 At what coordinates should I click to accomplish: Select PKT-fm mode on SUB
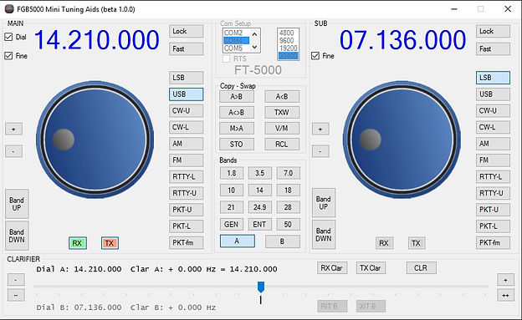493,243
